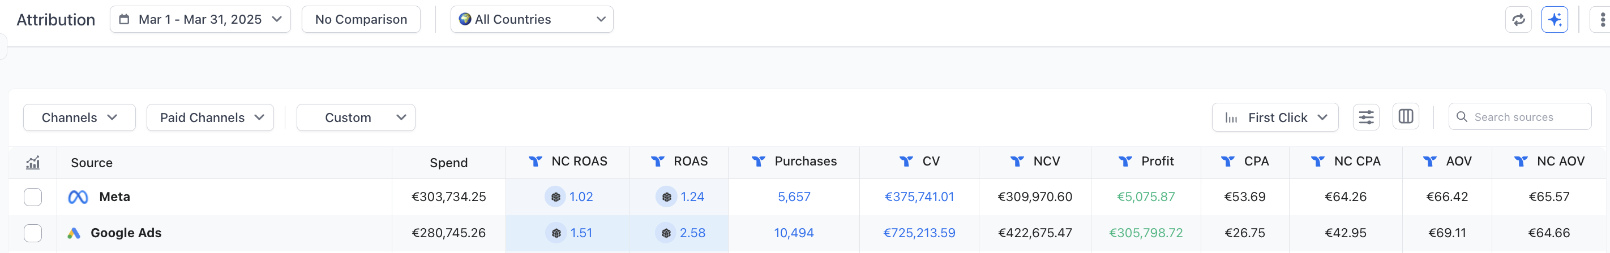Expand the All Countries dropdown
Image resolution: width=1610 pixels, height=253 pixels.
click(531, 19)
